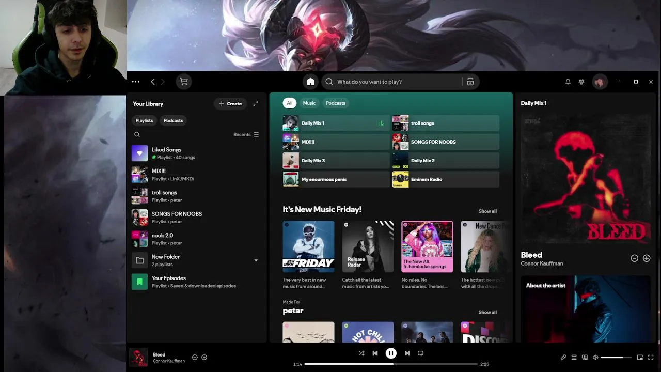Open the petar profile heading

[x=293, y=311]
